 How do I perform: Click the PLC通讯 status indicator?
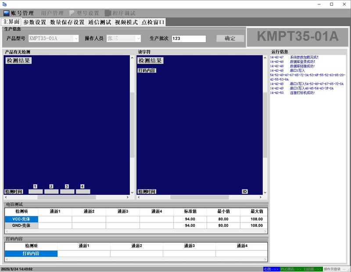click(291, 269)
